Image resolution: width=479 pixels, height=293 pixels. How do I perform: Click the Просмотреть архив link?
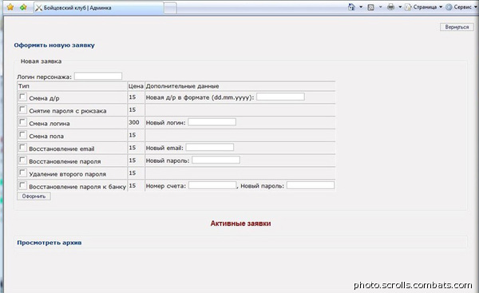49,243
